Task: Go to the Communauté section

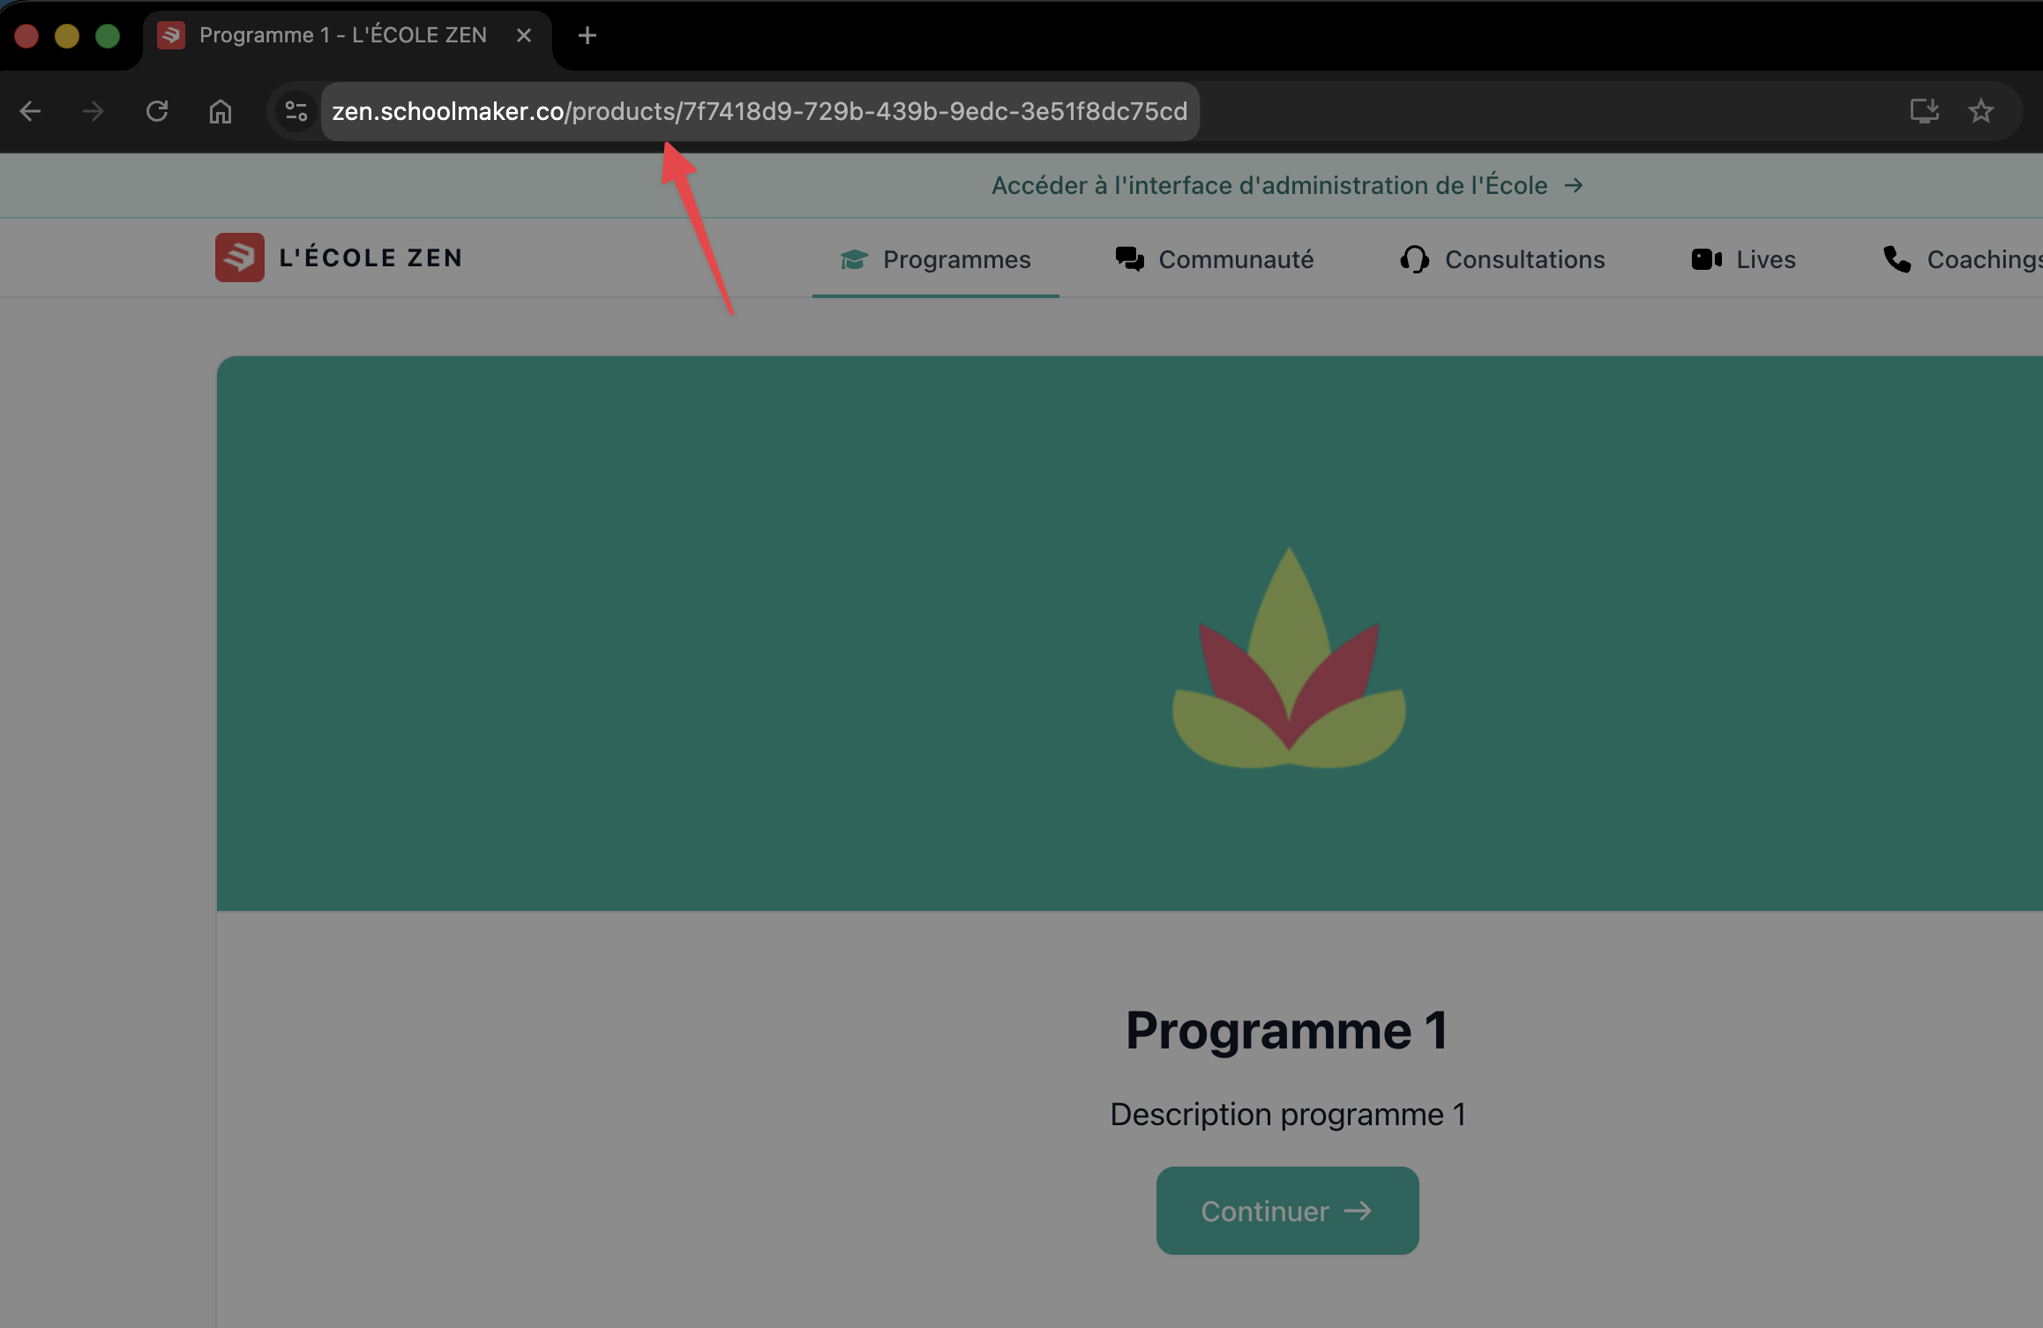Action: 1215,259
